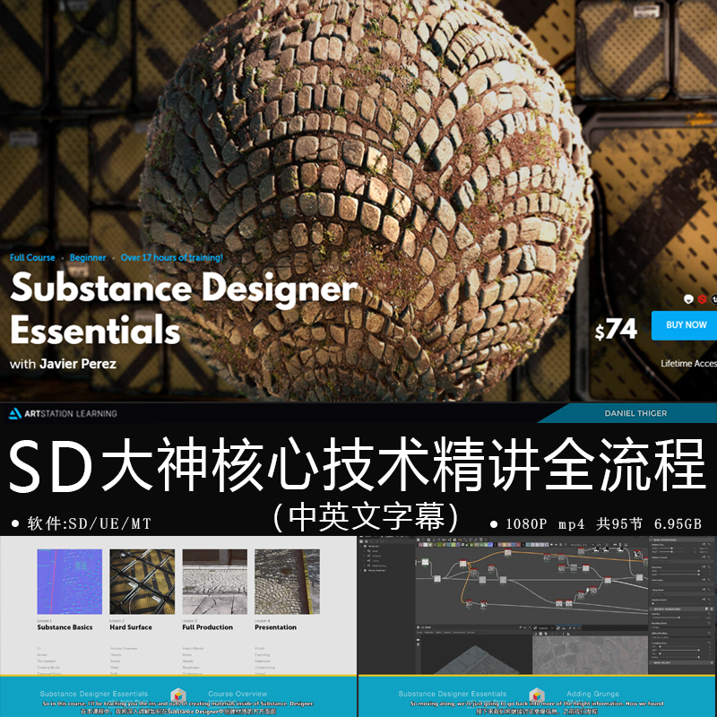Collapse the BASE PARAMETERS section

(652, 538)
